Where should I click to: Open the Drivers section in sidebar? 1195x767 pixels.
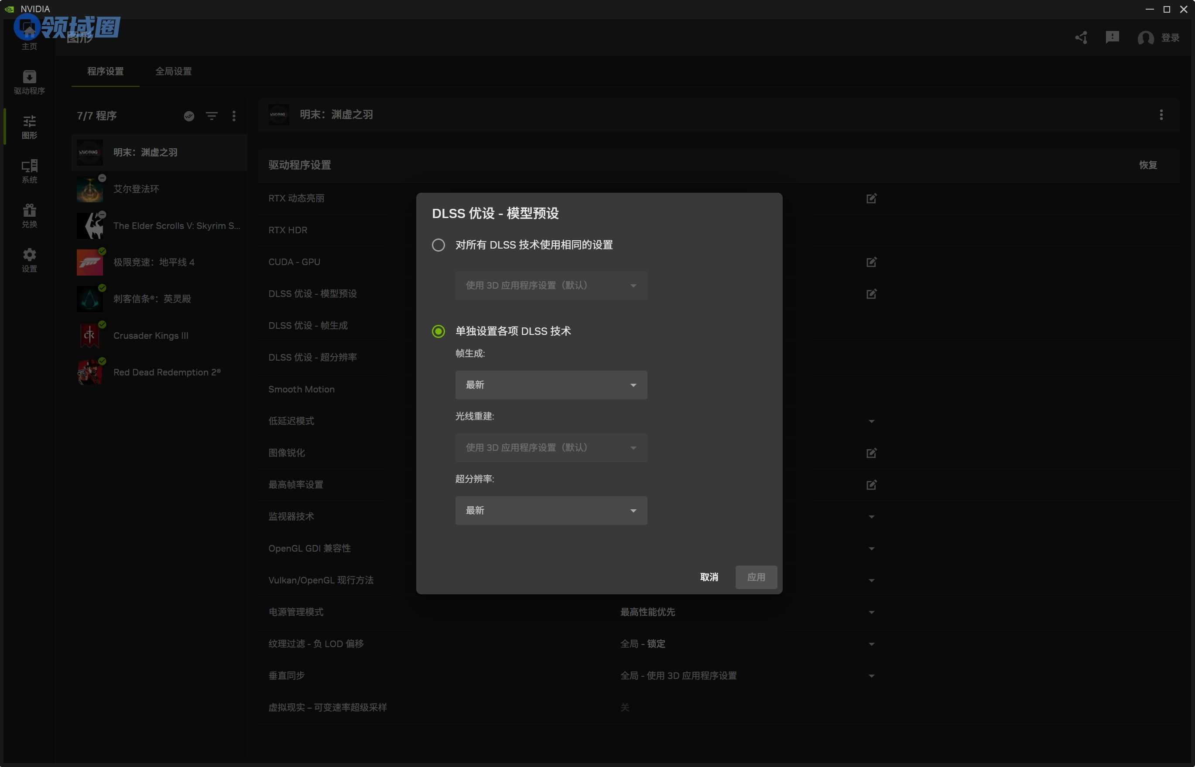pos(29,82)
